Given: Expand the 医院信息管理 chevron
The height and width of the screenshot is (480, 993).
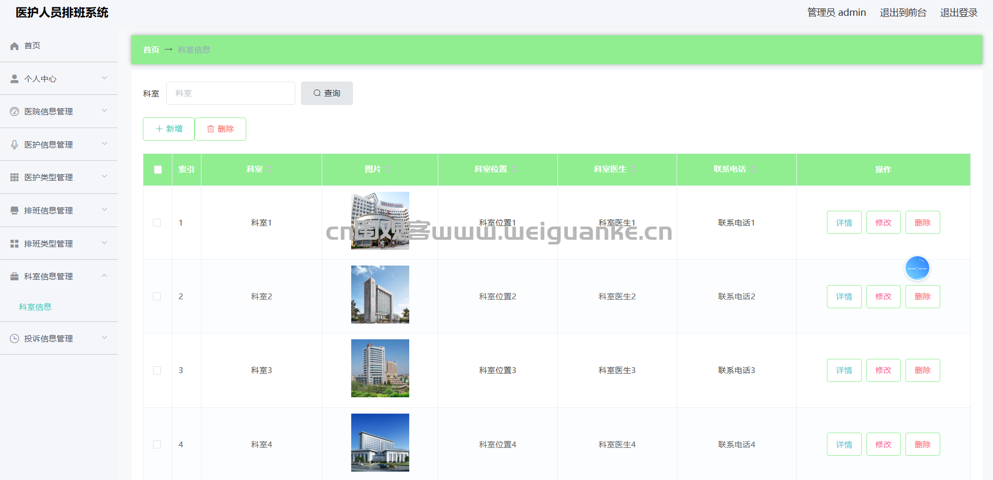Looking at the screenshot, I should click(104, 111).
